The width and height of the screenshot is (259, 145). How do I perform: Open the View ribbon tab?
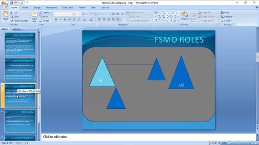coord(93,8)
